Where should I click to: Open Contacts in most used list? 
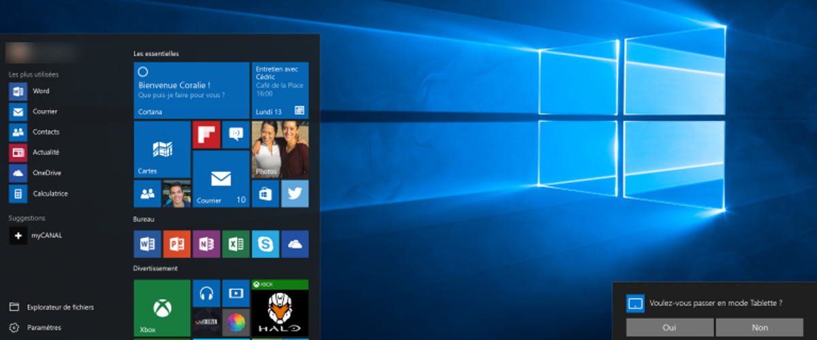[x=35, y=132]
